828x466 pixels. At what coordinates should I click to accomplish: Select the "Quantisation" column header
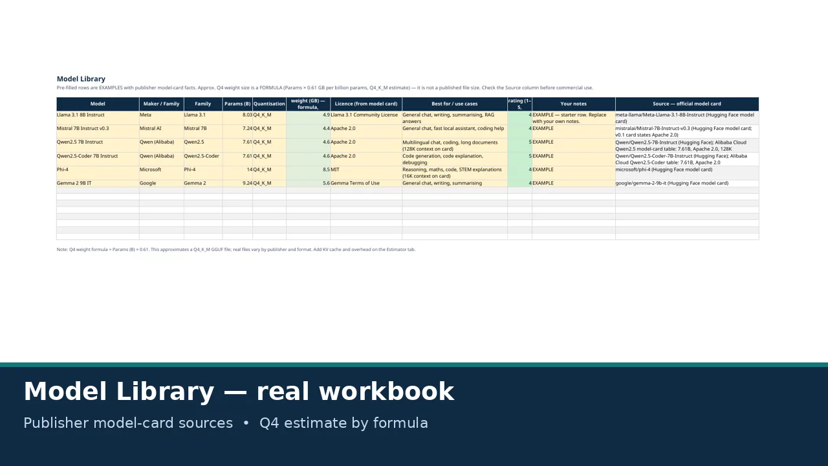tap(269, 104)
